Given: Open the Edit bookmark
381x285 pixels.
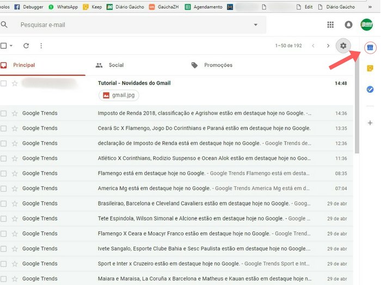Looking at the screenshot, I should pyautogui.click(x=304, y=7).
